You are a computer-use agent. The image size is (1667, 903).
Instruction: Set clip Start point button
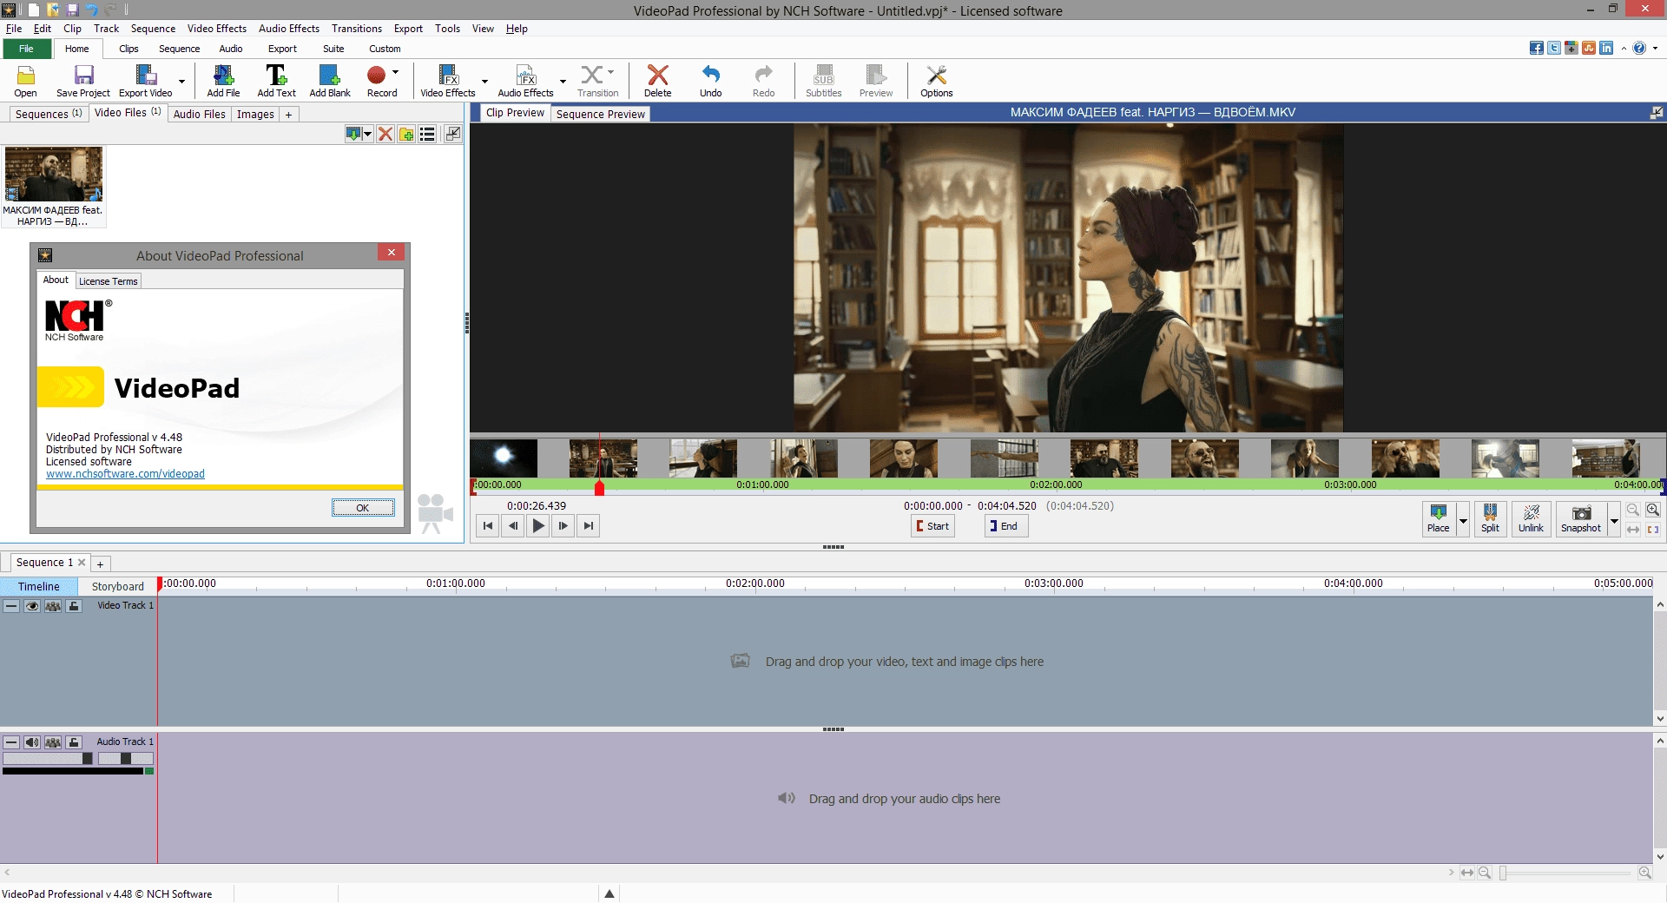[x=932, y=526]
